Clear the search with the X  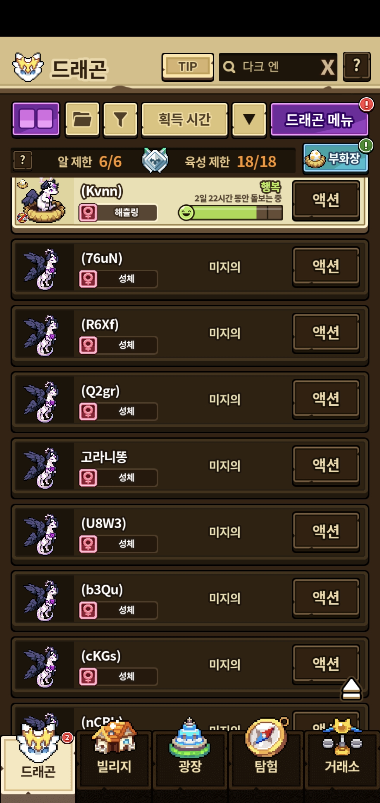[327, 67]
